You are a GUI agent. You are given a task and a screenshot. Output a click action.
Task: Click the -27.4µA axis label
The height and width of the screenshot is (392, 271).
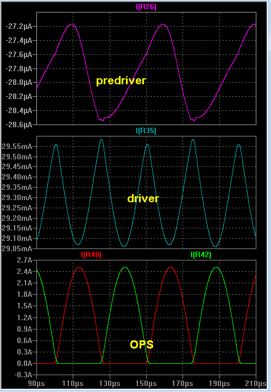pos(19,40)
